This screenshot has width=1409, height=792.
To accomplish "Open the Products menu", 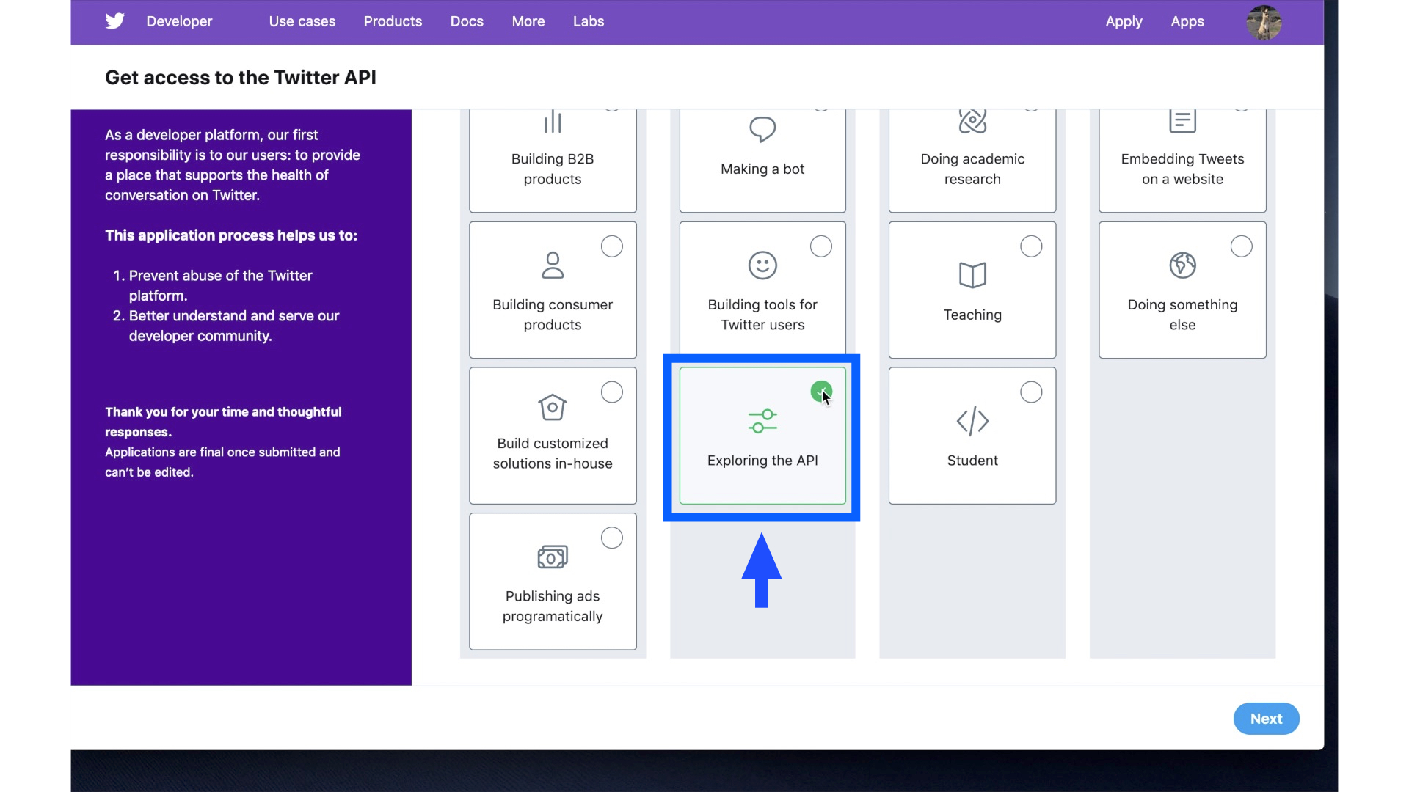I will pos(393,21).
